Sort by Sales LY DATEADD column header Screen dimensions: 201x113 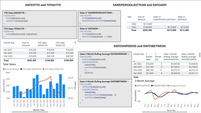pyautogui.click(x=182, y=18)
